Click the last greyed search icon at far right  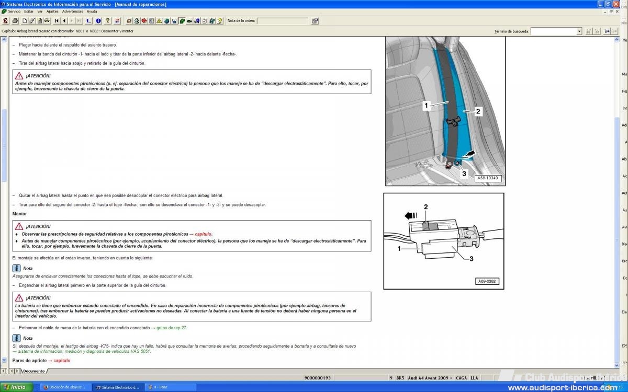[615, 31]
